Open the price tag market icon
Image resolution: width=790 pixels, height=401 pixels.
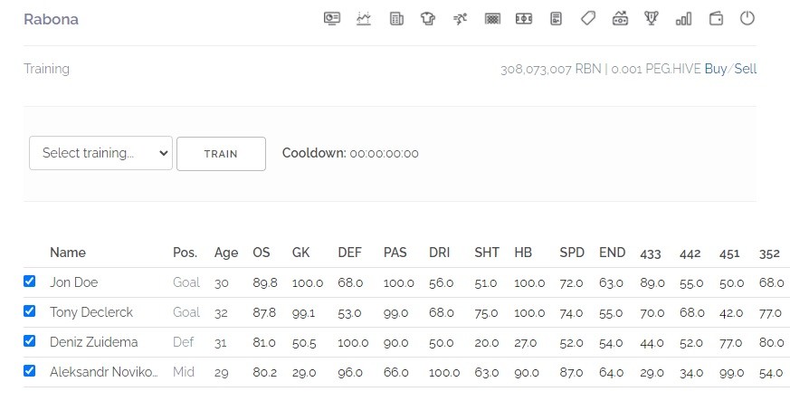(588, 19)
